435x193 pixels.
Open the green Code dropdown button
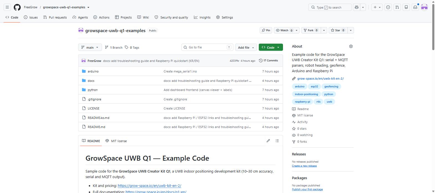(x=271, y=47)
